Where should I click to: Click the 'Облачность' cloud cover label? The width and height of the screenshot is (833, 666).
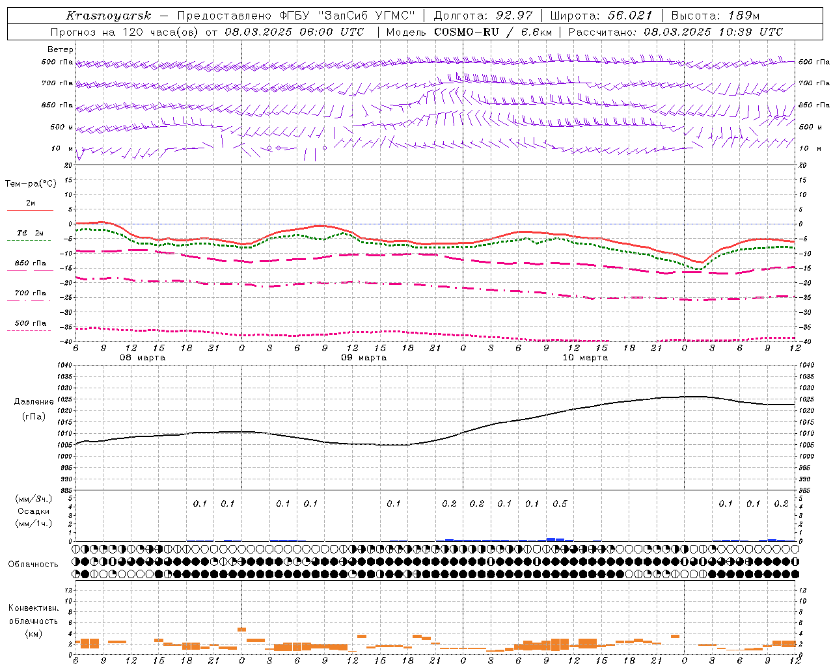tap(33, 565)
